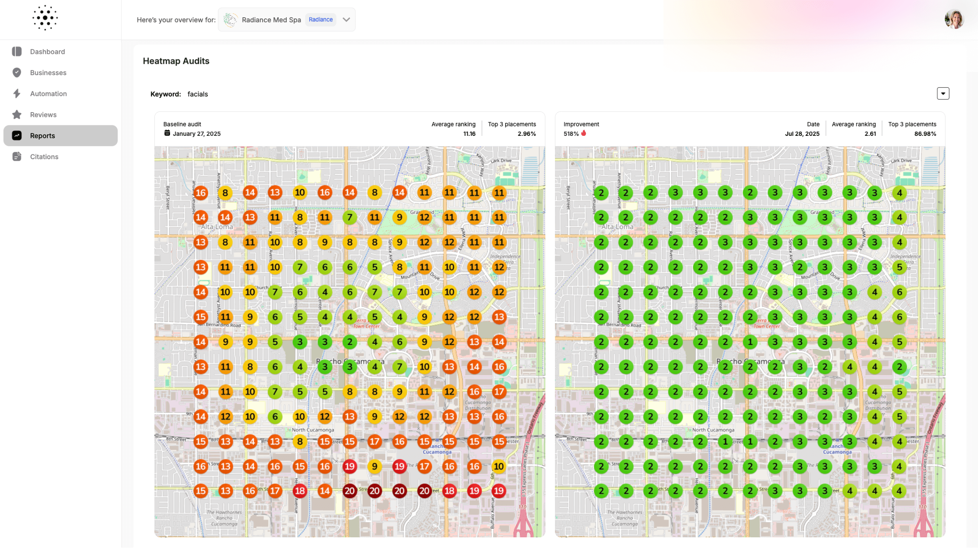Click the Radiance tag badge
Screen dimensions: 978x553
tap(321, 20)
